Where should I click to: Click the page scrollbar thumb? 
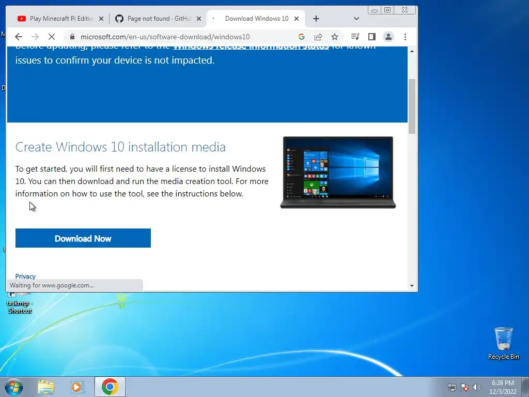(x=412, y=106)
